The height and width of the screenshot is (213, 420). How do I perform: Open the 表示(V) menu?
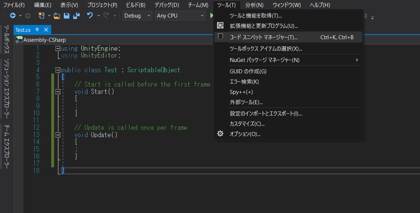click(69, 5)
